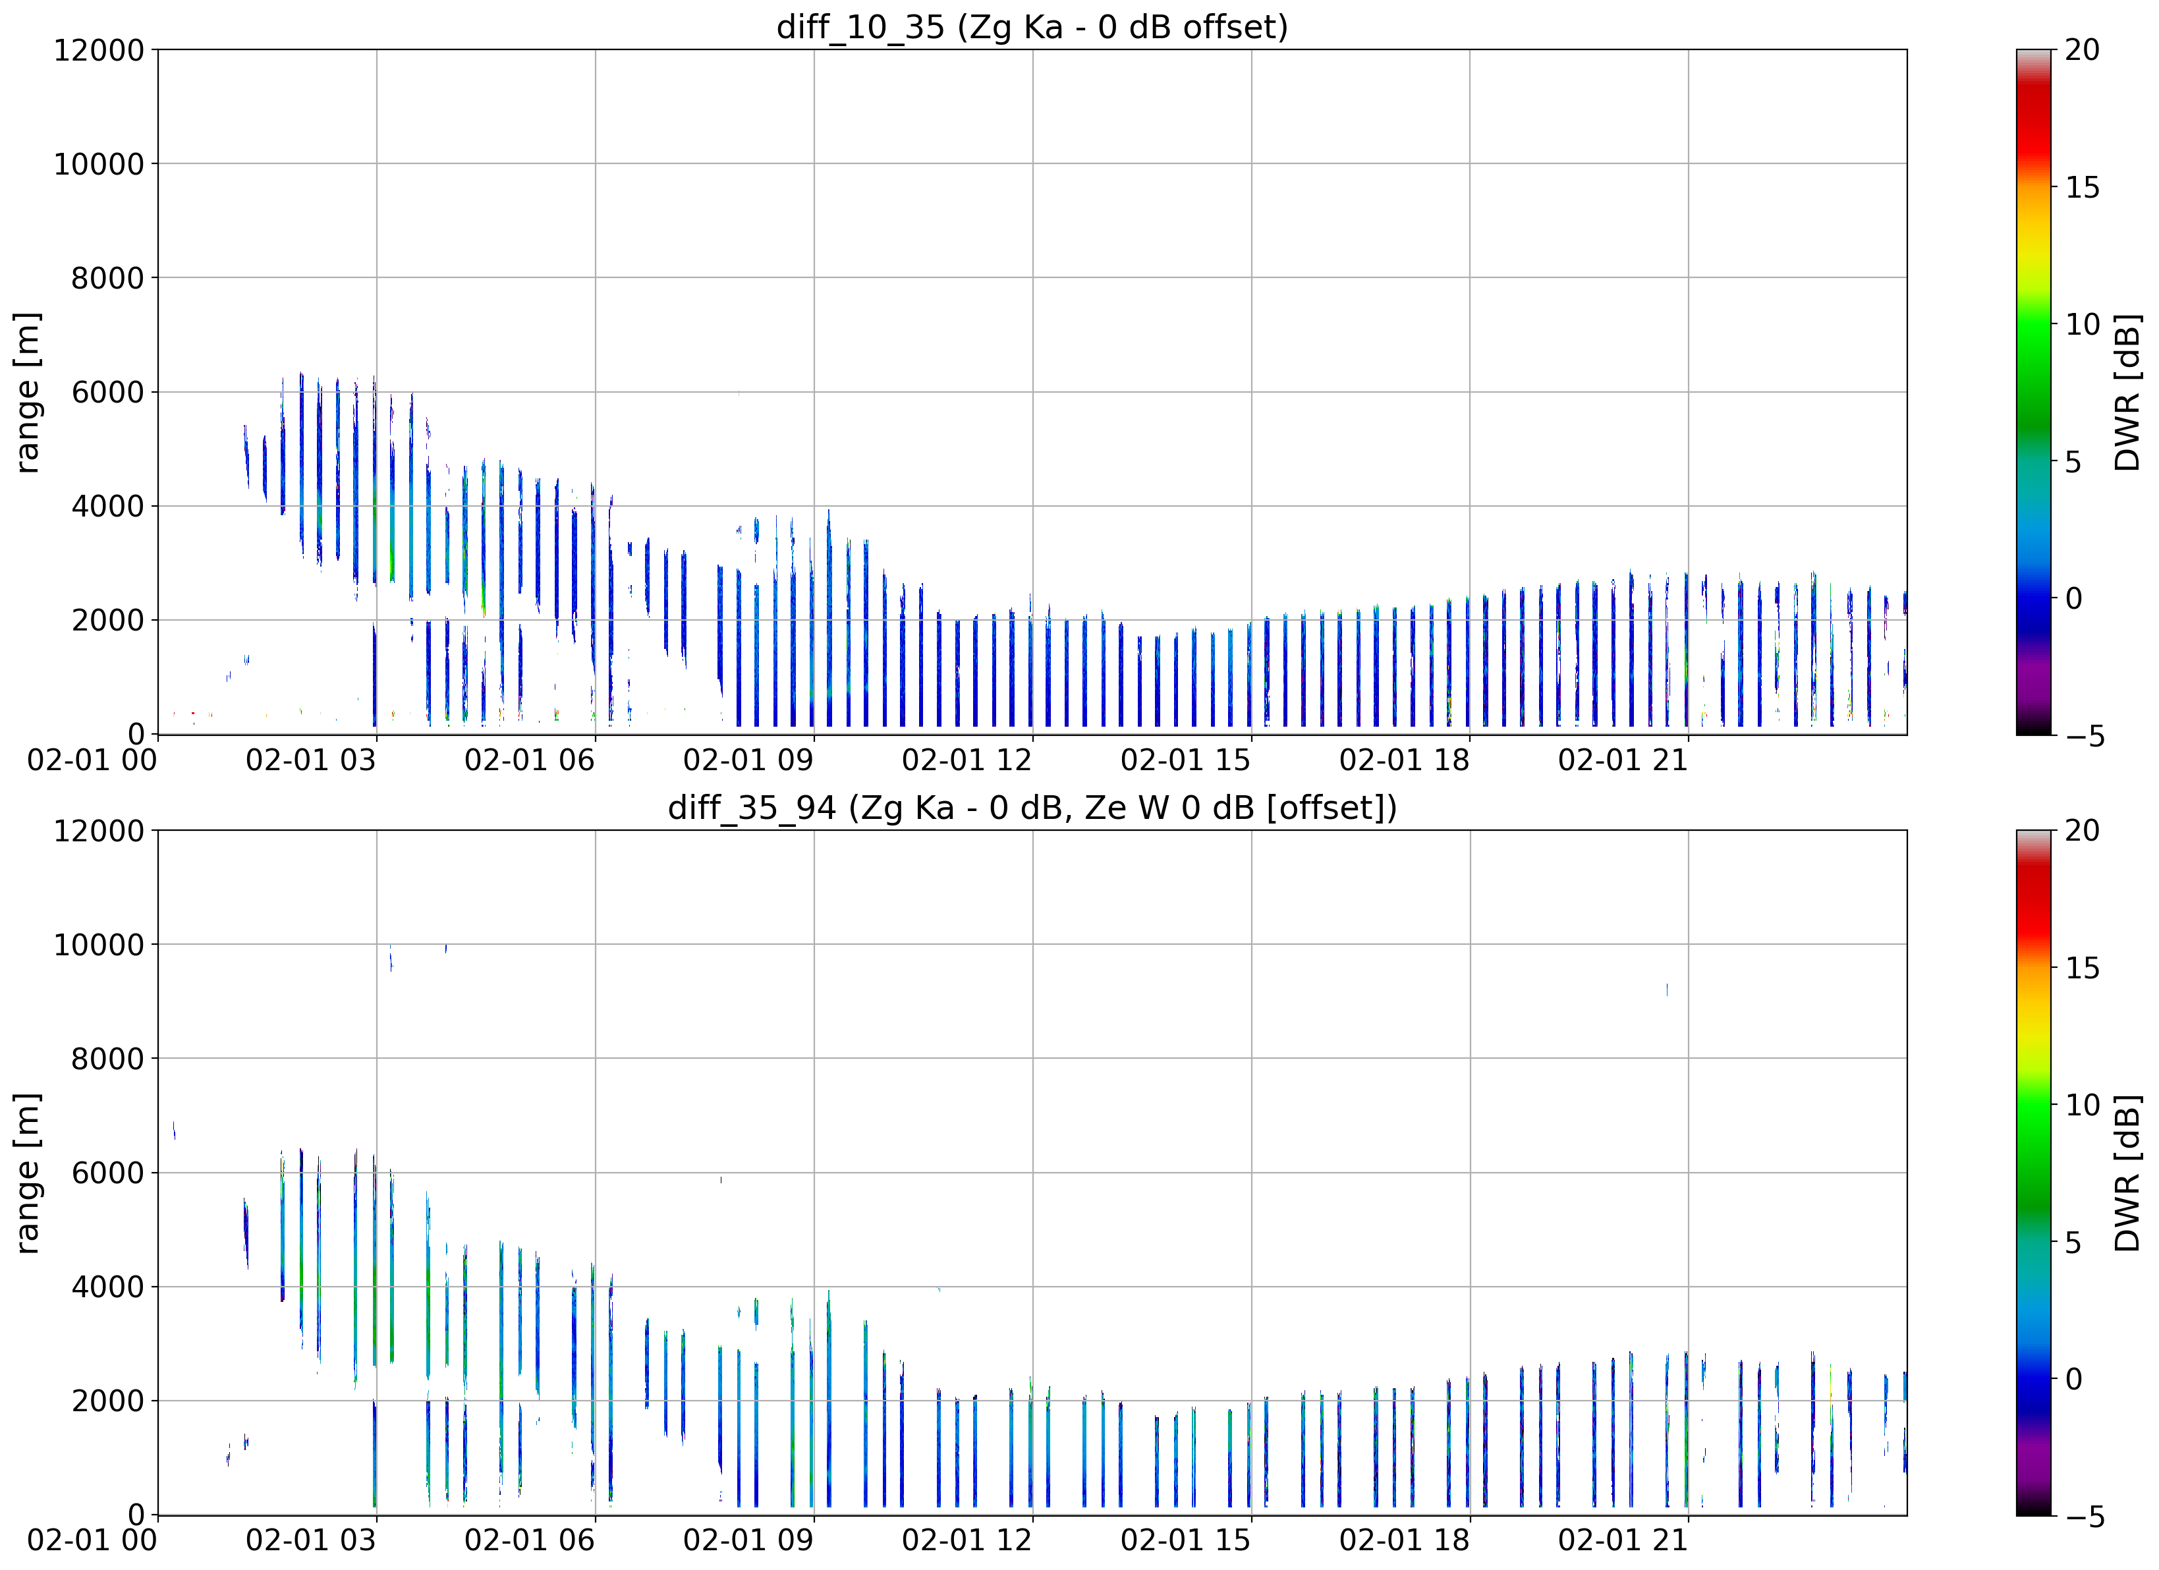Click the −5 tick on the diff_10_35 colorbar
Image resolution: width=2159 pixels, height=1570 pixels.
click(2084, 736)
